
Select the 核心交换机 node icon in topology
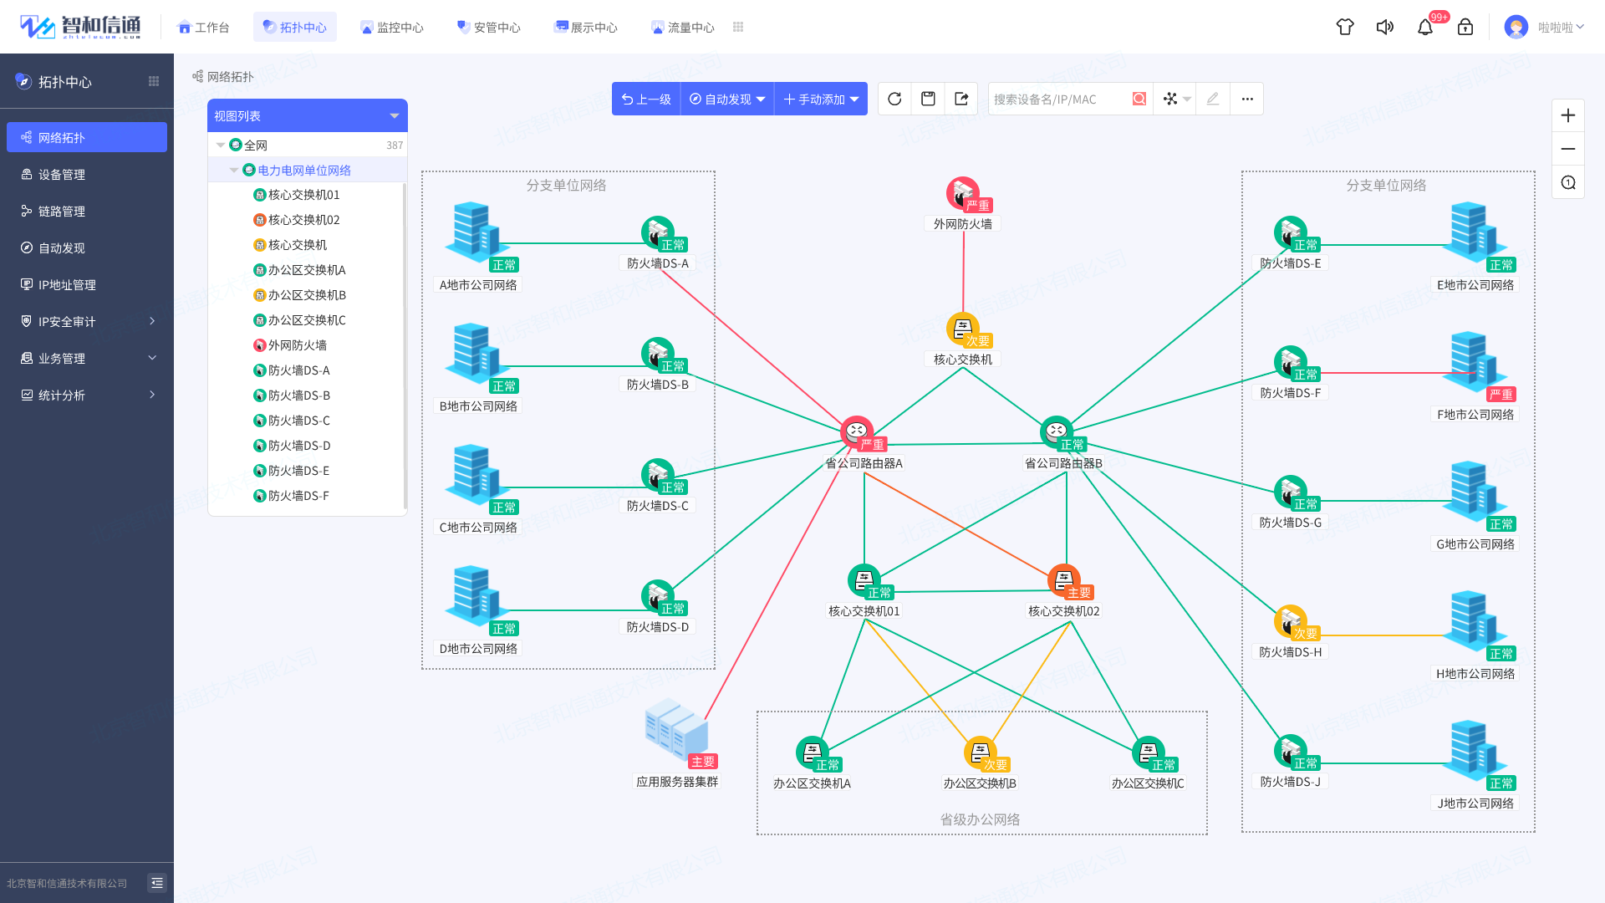coord(963,329)
